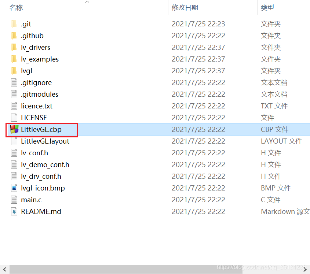Click the CBP 文件 type cell
Screen dimensions: 310x274
click(275, 129)
